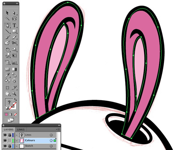
Task: Expand the Sketch layer disclosure triangle
Action: coord(17,146)
